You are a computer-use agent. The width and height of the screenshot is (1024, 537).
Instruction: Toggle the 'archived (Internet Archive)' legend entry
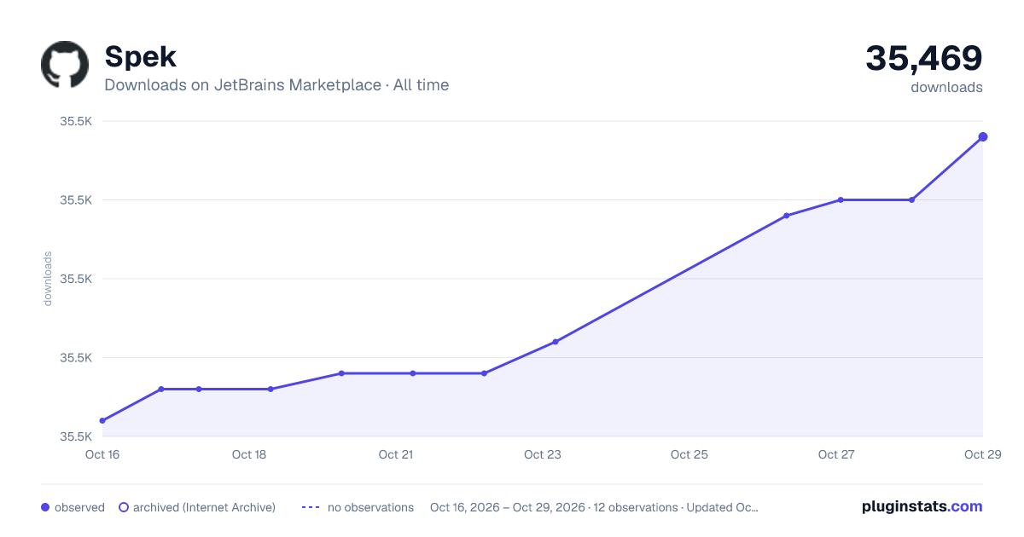pyautogui.click(x=197, y=507)
